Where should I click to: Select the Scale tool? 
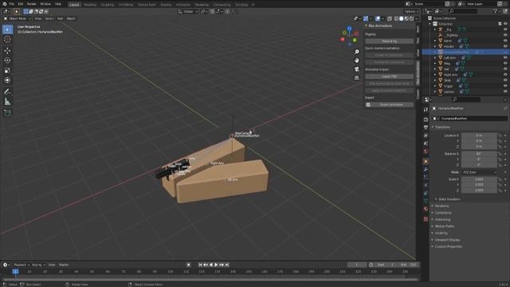(7, 70)
